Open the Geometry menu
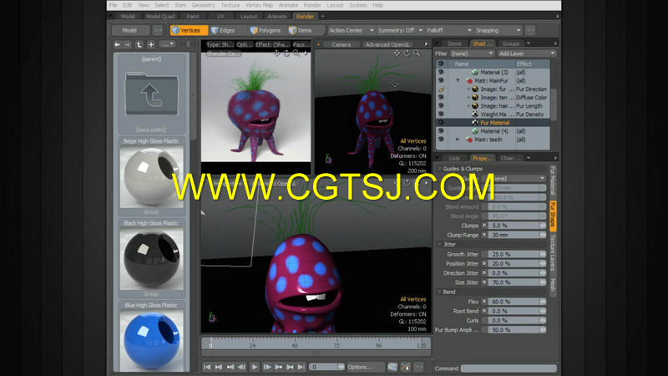The width and height of the screenshot is (668, 376). (x=203, y=5)
